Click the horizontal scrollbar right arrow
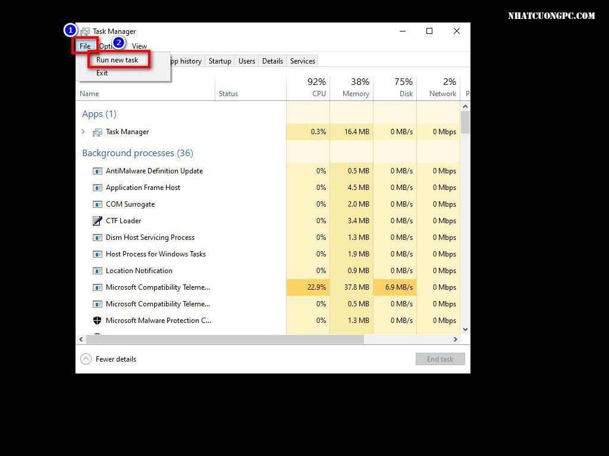Screen dimensions: 609x456 point(456,340)
